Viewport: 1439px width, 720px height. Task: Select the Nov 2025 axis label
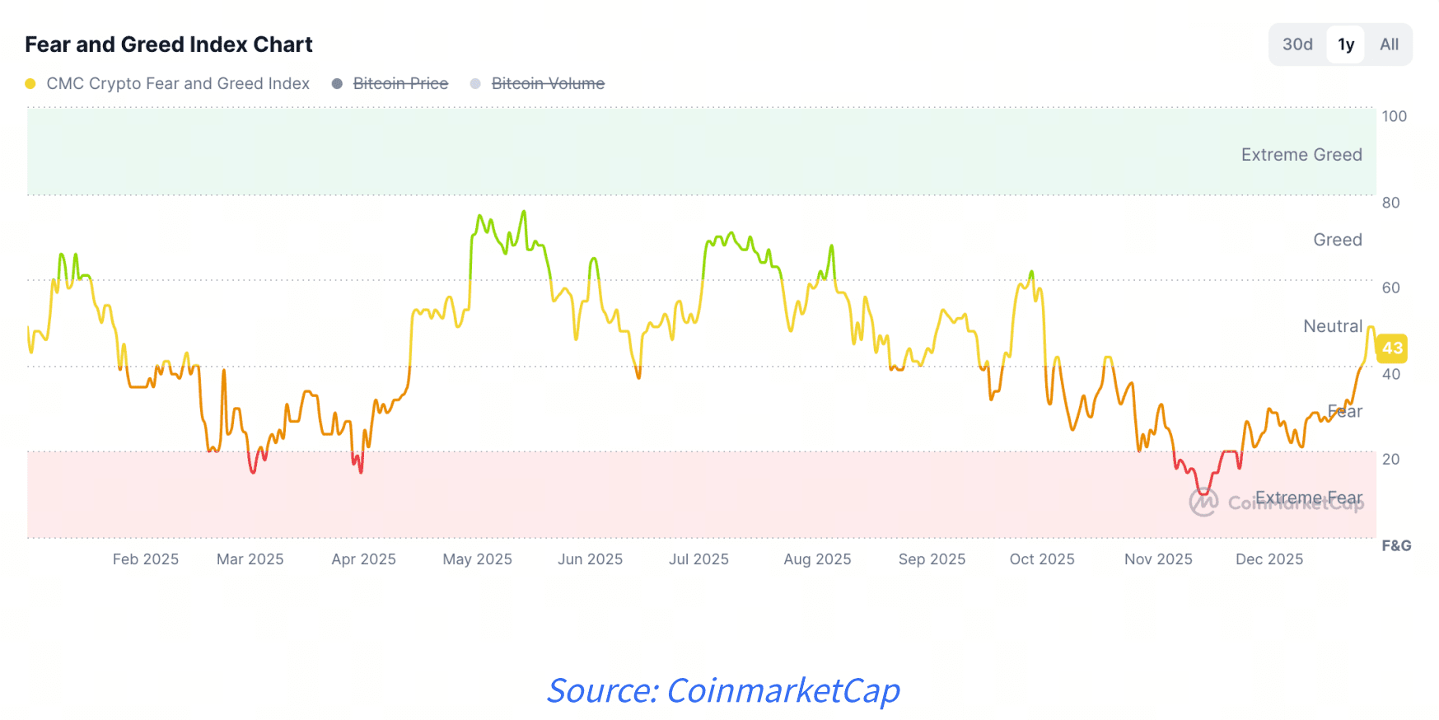pyautogui.click(x=1158, y=559)
